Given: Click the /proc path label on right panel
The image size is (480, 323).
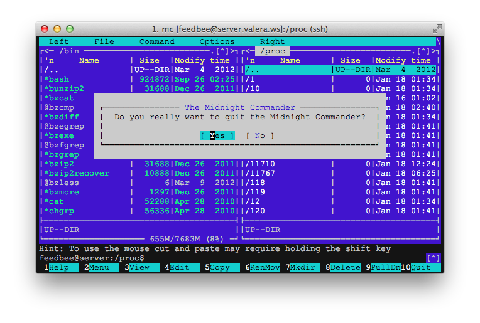Looking at the screenshot, I should coord(273,51).
